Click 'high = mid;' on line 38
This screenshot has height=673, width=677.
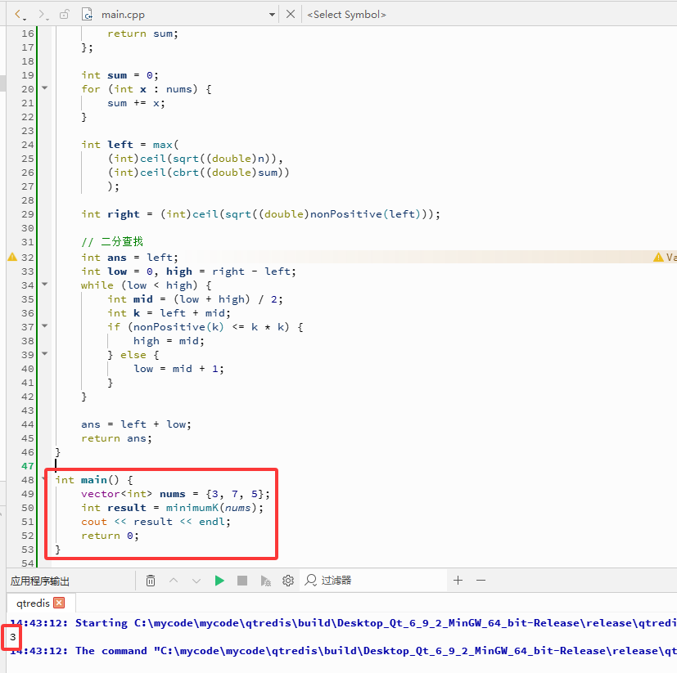click(169, 341)
